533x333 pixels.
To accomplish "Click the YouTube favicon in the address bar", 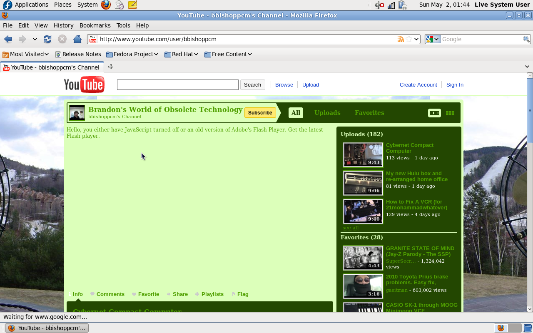I will click(93, 39).
